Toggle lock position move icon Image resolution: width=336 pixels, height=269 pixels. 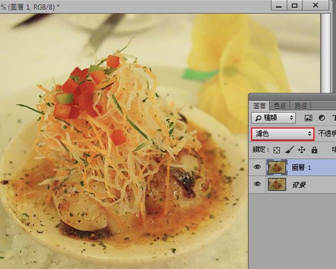point(301,150)
